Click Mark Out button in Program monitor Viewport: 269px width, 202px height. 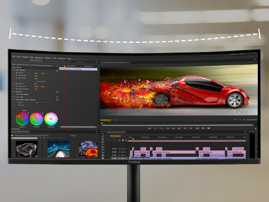point(161,129)
